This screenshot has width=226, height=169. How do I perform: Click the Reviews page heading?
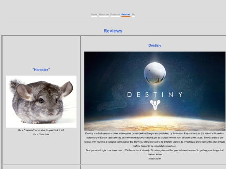tap(113, 31)
